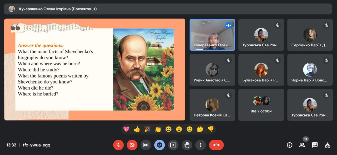Start presenting your screen
This screenshot has width=337, height=155.
tap(173, 145)
